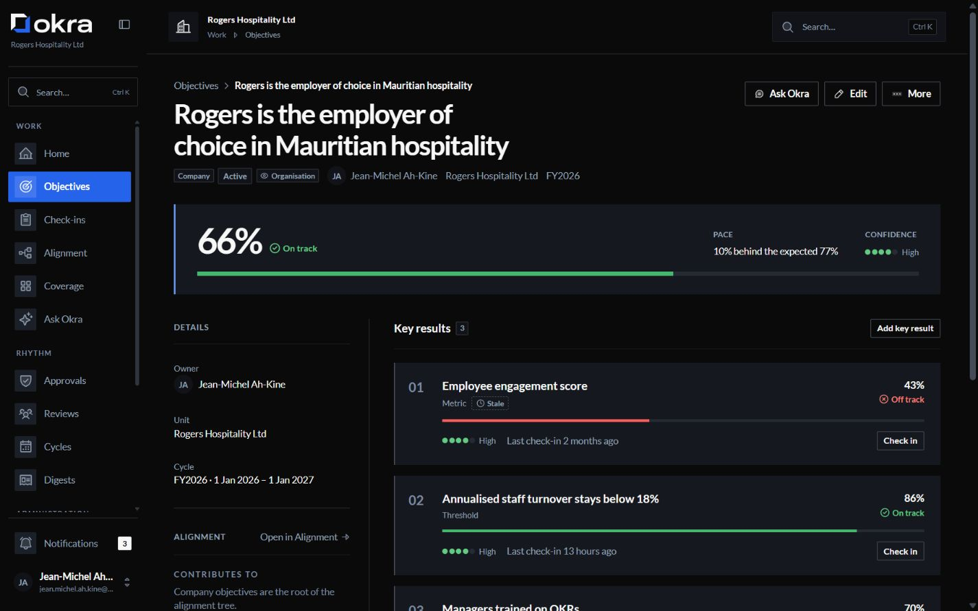Screen dimensions: 978x611
Task: Check in on Employee engagement score
Action: 900,441
